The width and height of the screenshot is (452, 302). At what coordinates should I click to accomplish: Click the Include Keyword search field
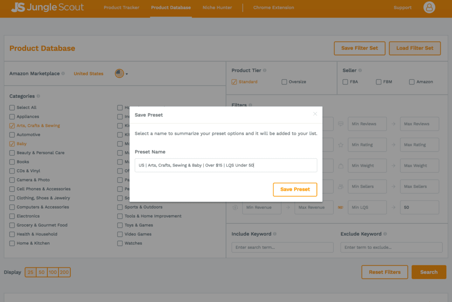click(282, 247)
